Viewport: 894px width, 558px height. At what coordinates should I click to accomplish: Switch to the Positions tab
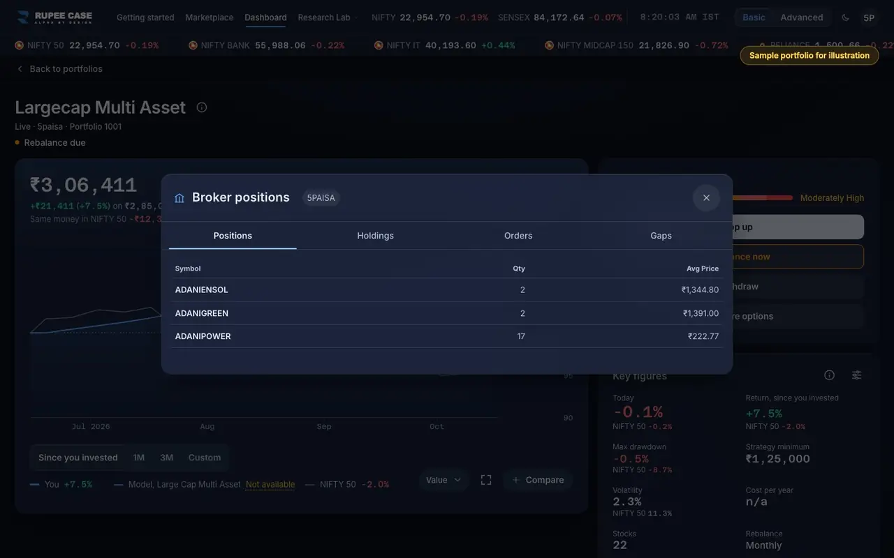(x=233, y=236)
